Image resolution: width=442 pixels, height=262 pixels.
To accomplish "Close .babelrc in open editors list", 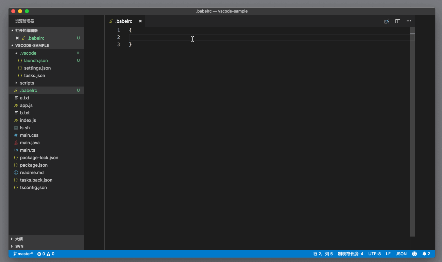I will click(17, 38).
